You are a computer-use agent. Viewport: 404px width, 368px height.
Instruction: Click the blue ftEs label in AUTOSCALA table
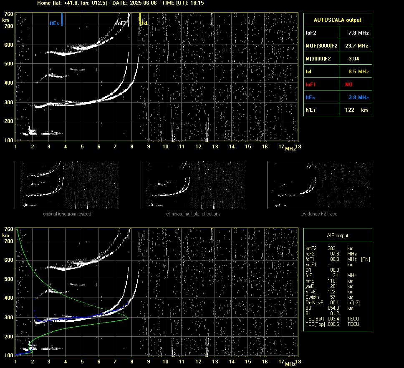tap(310, 97)
